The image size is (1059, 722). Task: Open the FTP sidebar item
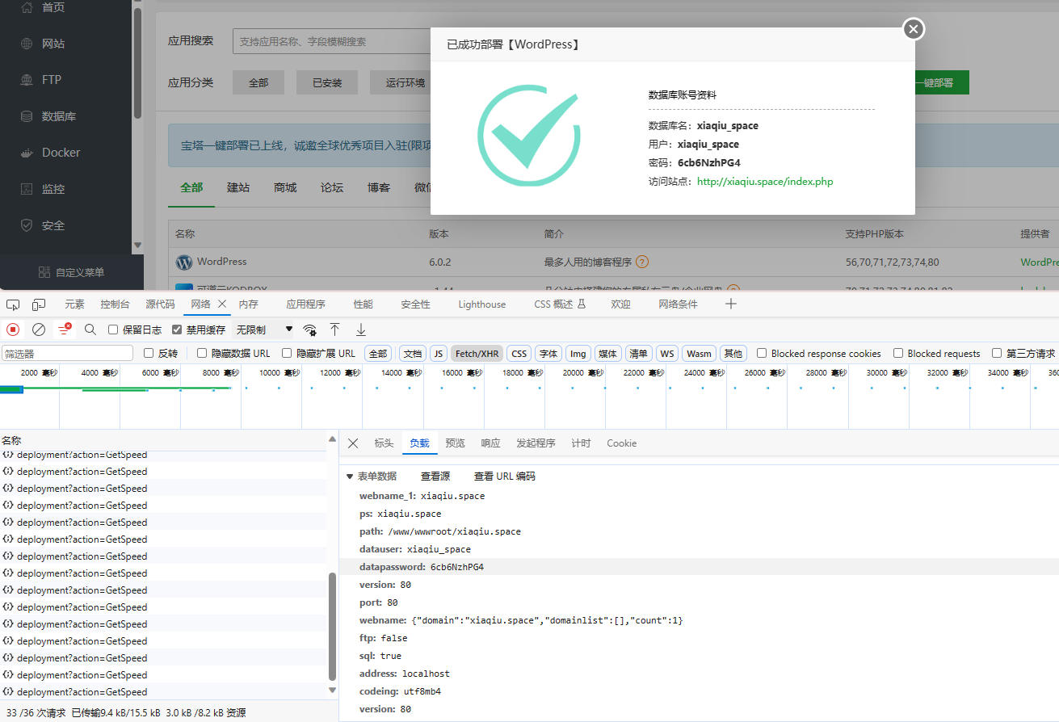(x=52, y=80)
